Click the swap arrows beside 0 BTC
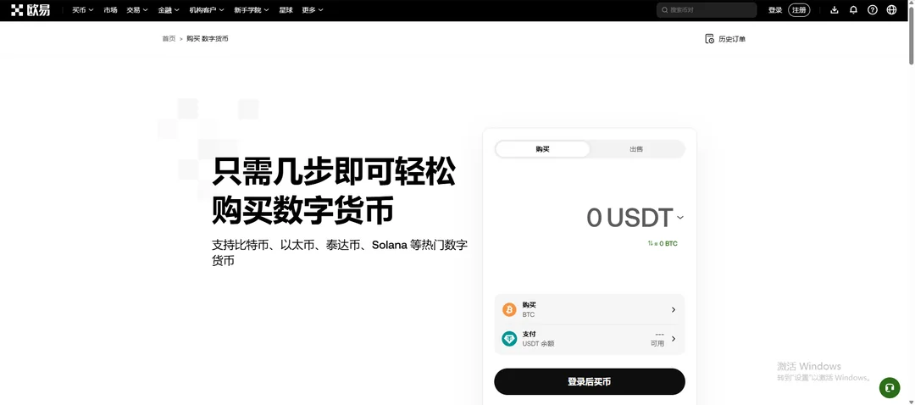915x405 pixels. (x=650, y=243)
